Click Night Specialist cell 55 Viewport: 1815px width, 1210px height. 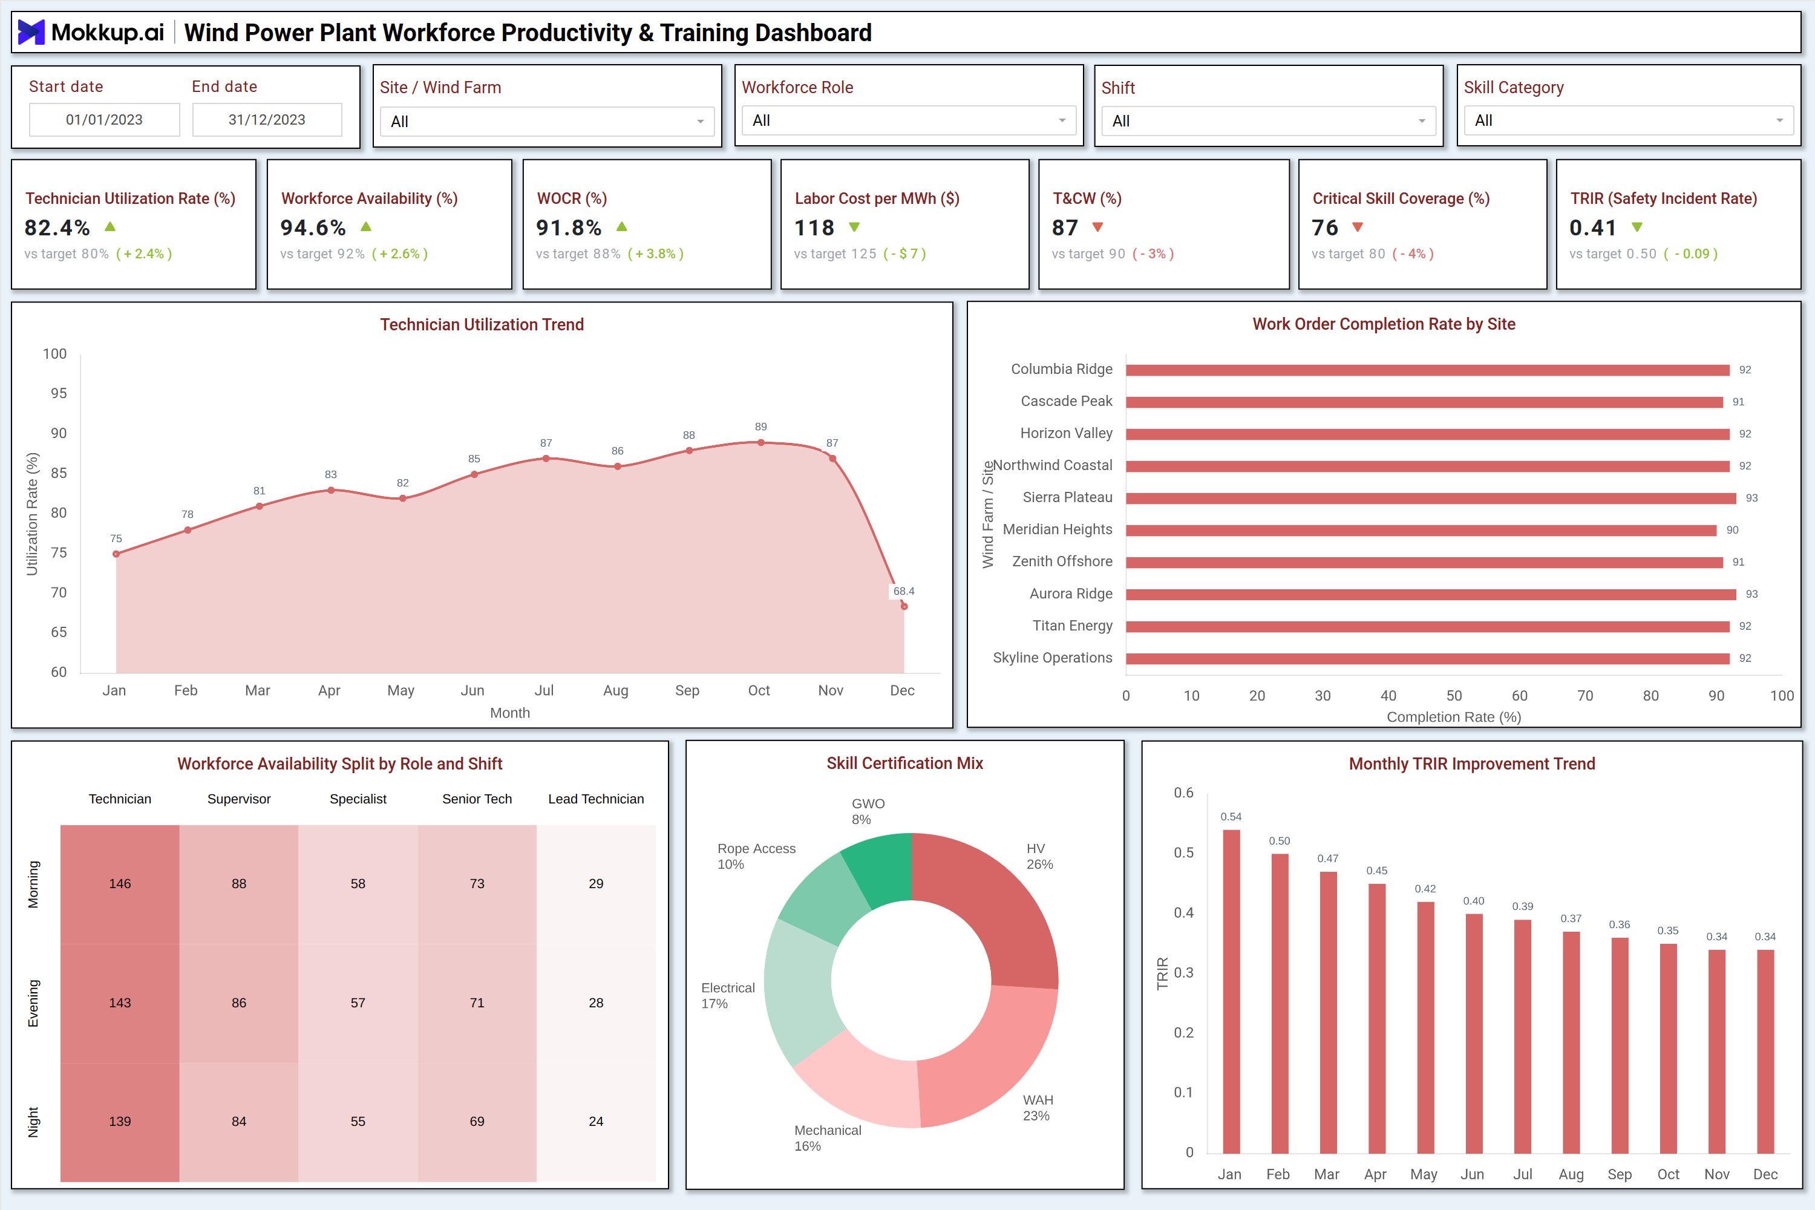click(358, 1122)
